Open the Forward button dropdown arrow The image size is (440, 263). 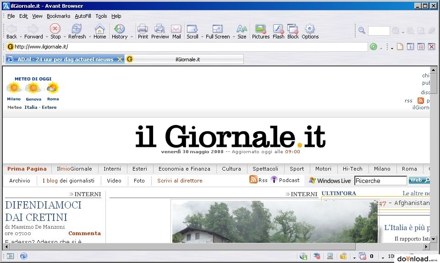click(x=46, y=37)
